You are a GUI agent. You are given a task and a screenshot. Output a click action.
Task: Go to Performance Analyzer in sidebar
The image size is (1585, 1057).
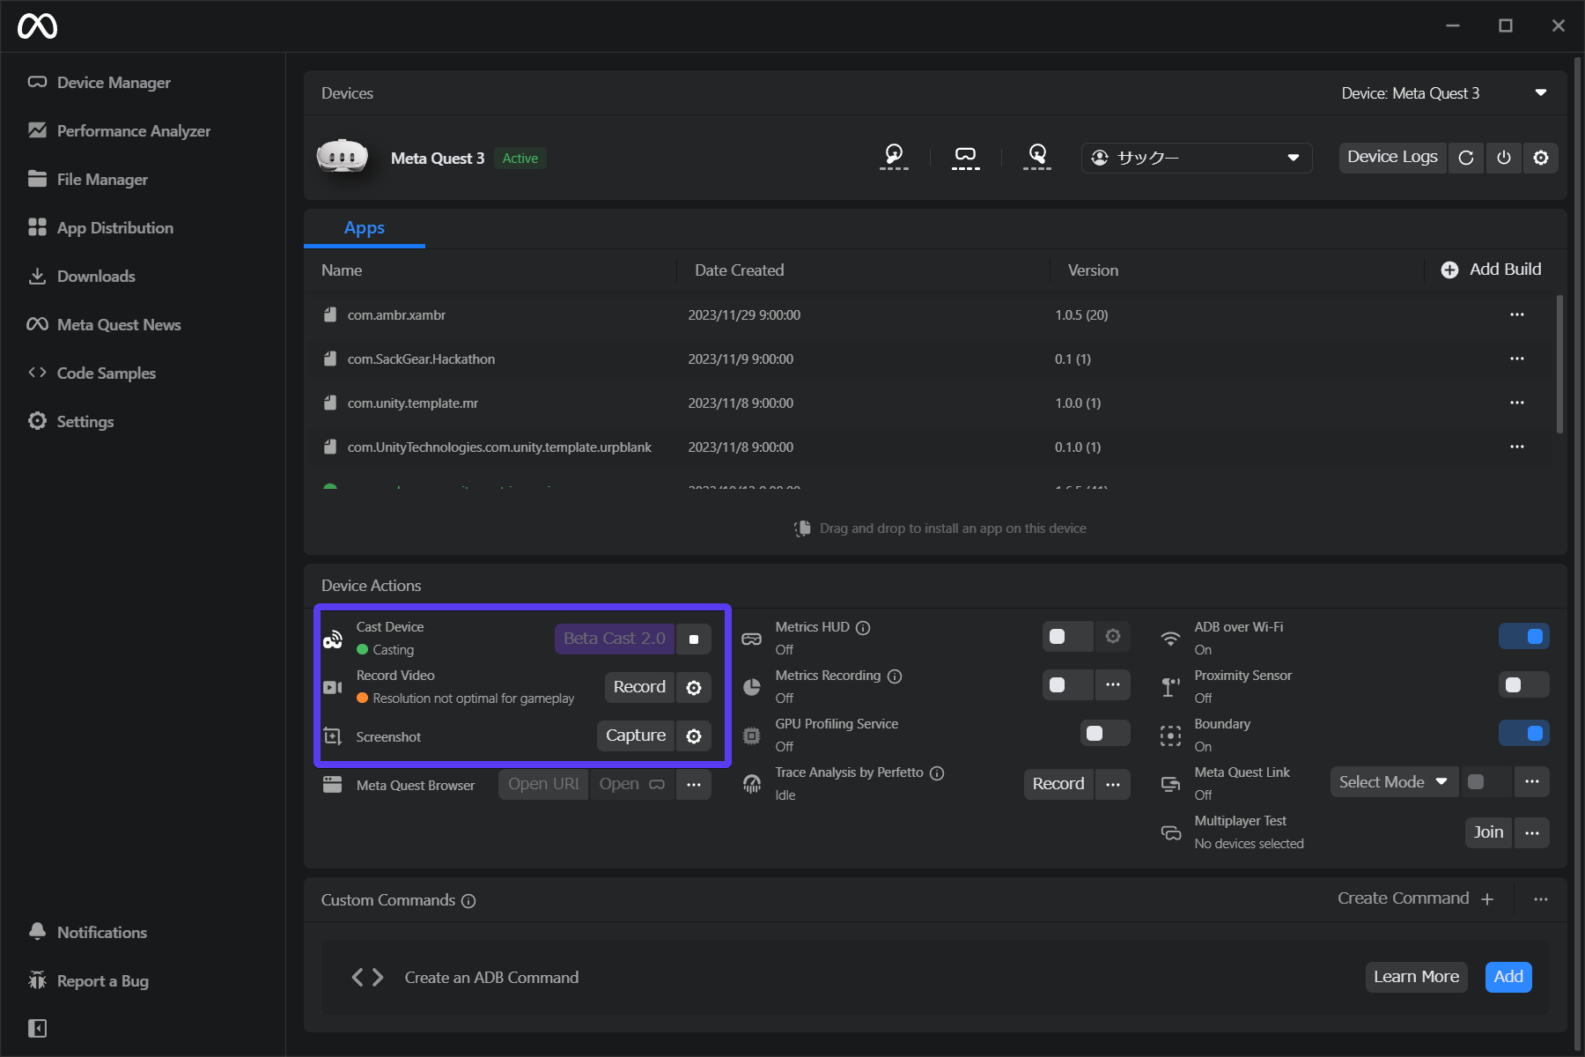click(x=133, y=131)
